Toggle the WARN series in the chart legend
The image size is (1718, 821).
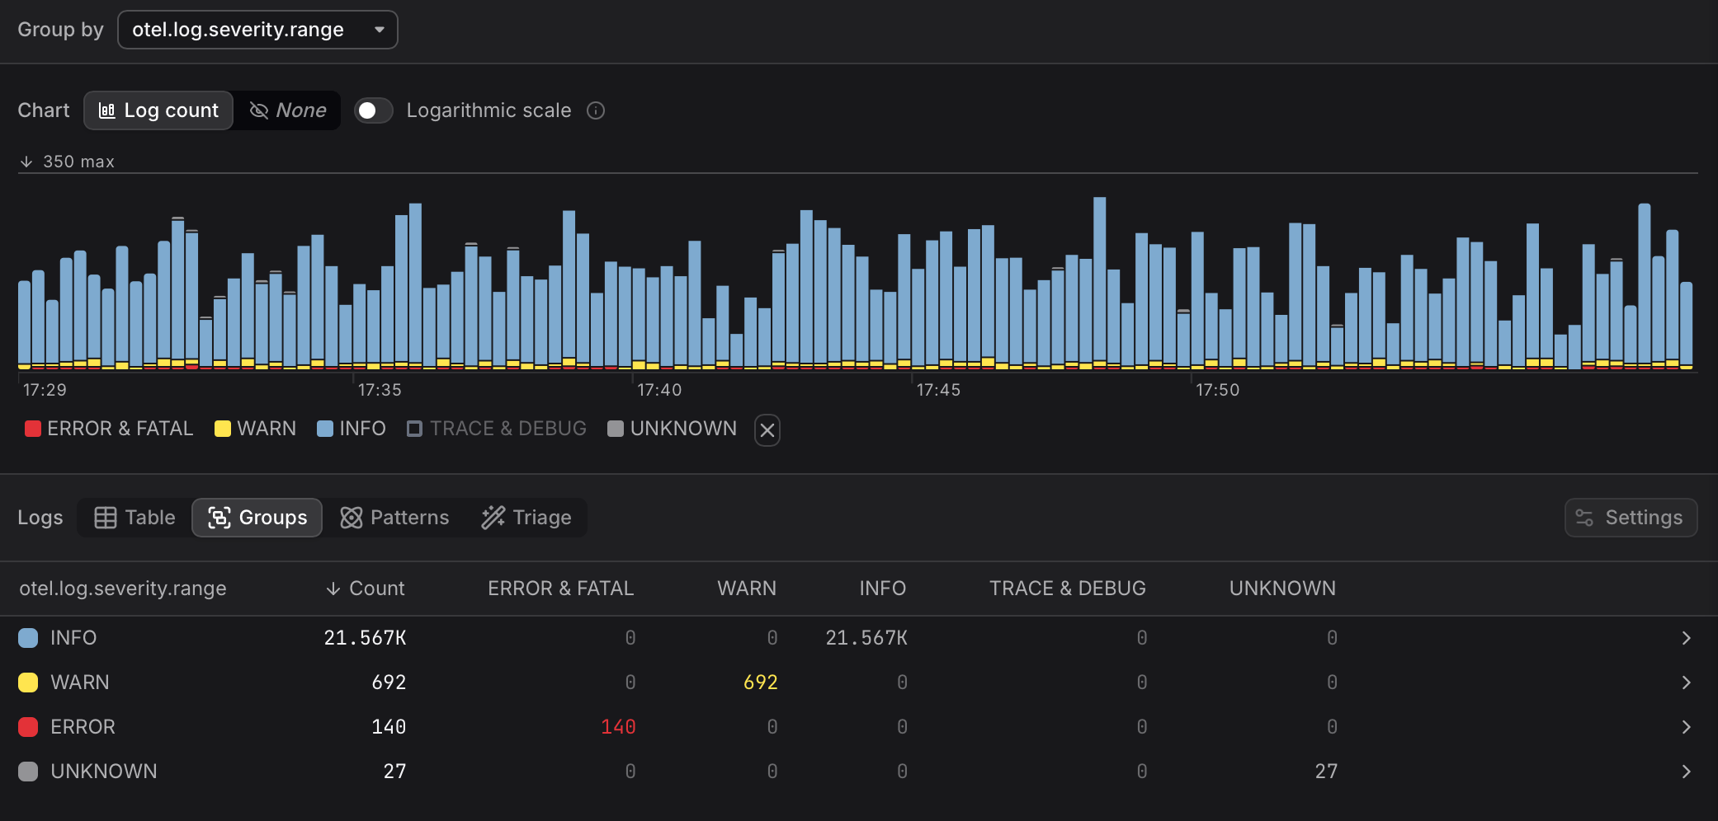coord(254,429)
